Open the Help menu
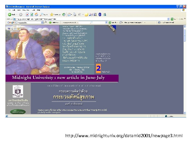The image size is (191, 143). tap(38, 10)
